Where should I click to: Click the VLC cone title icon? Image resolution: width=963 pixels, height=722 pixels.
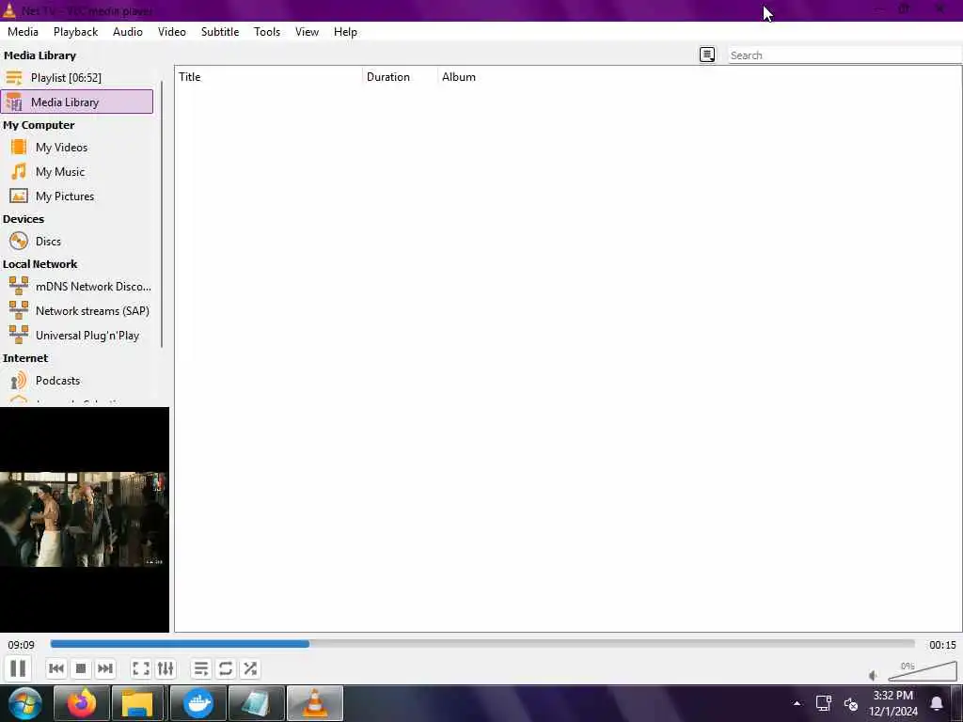(9, 9)
